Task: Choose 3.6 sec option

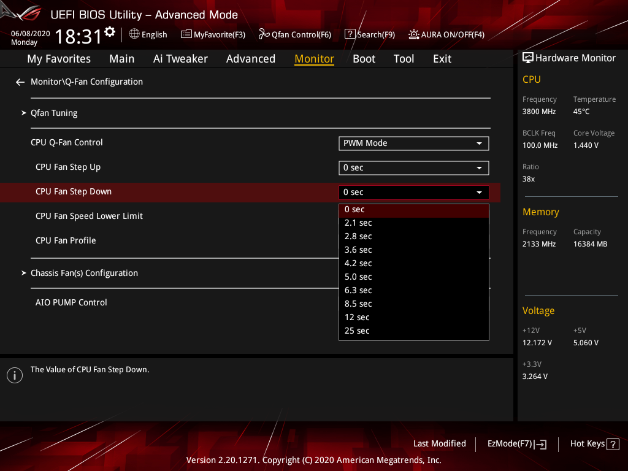Action: 414,250
